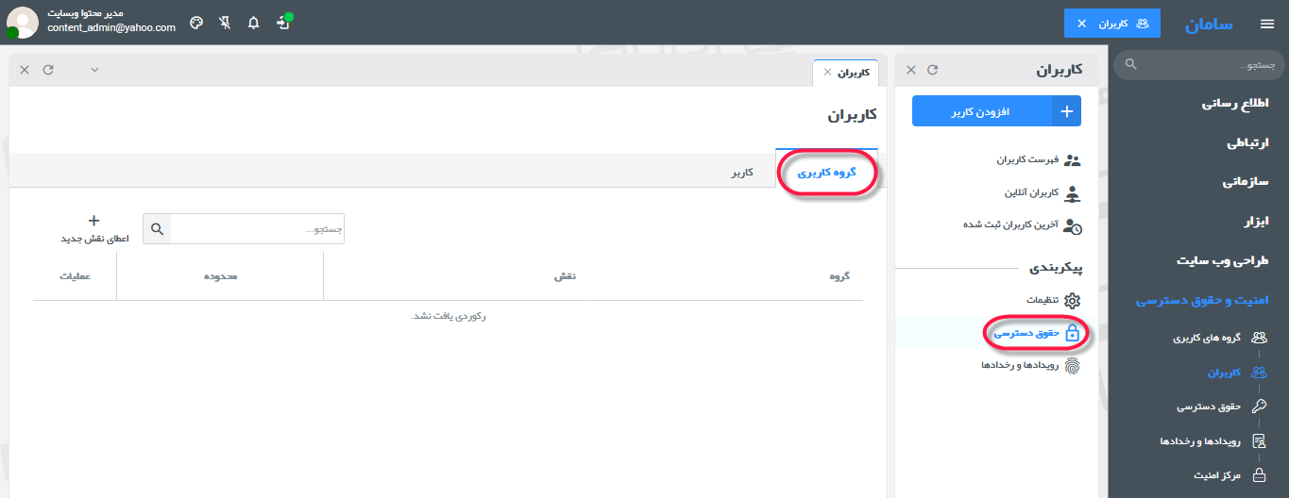The width and height of the screenshot is (1289, 498).
Task: Click the افزودن کاربر button
Action: click(x=996, y=111)
